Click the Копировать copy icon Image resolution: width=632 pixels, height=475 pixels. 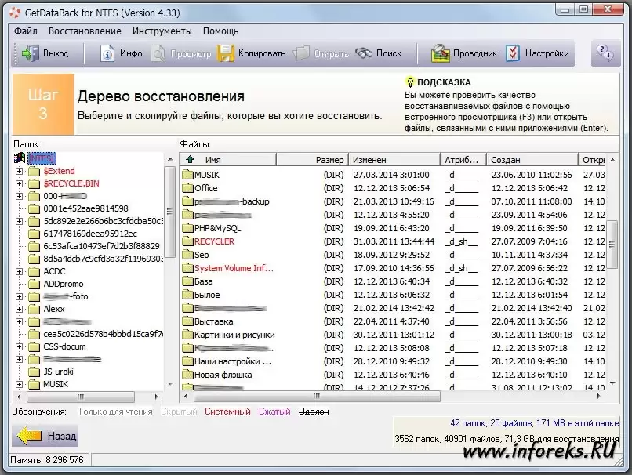click(227, 54)
